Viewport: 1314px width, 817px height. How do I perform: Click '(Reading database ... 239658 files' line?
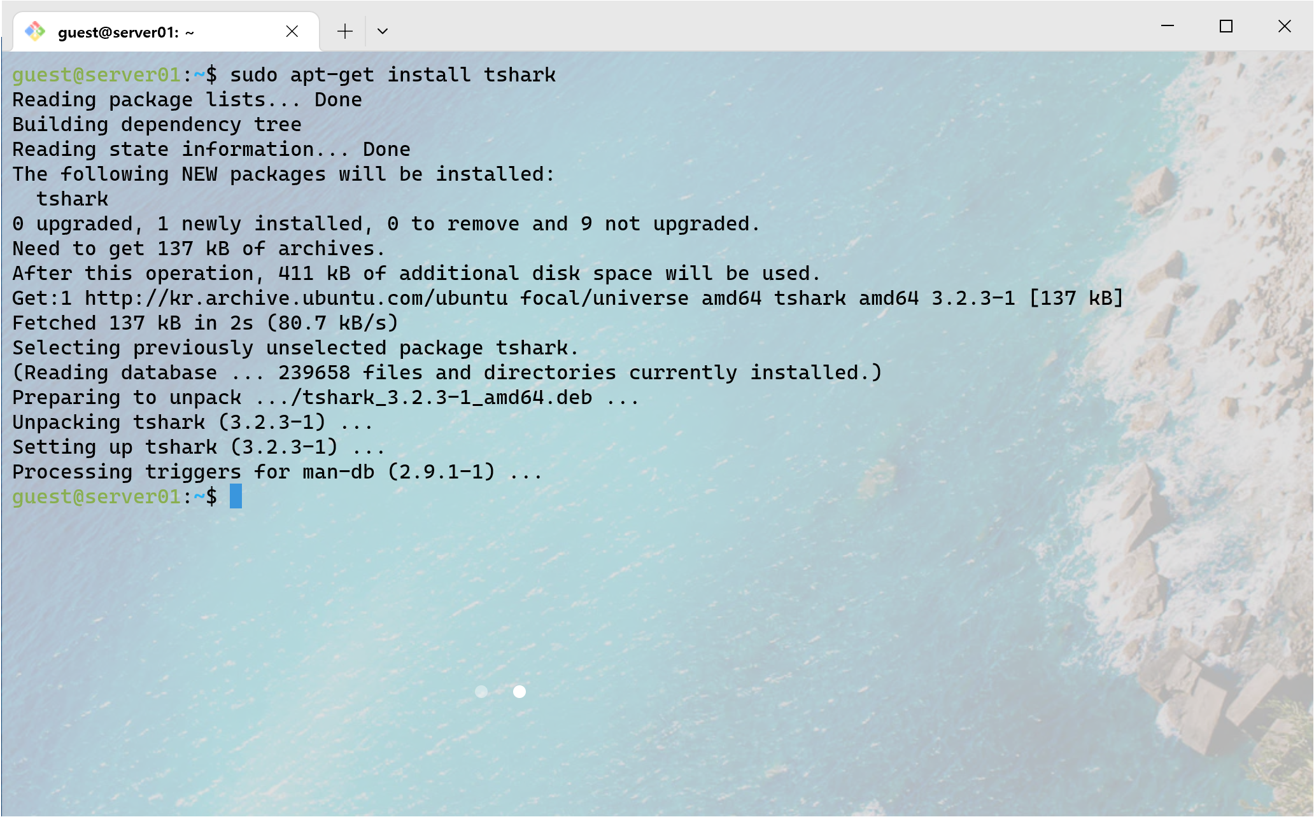click(x=448, y=372)
